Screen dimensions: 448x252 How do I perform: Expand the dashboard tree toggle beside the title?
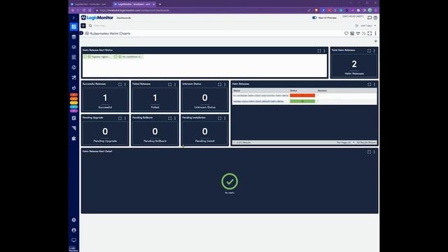(81, 33)
